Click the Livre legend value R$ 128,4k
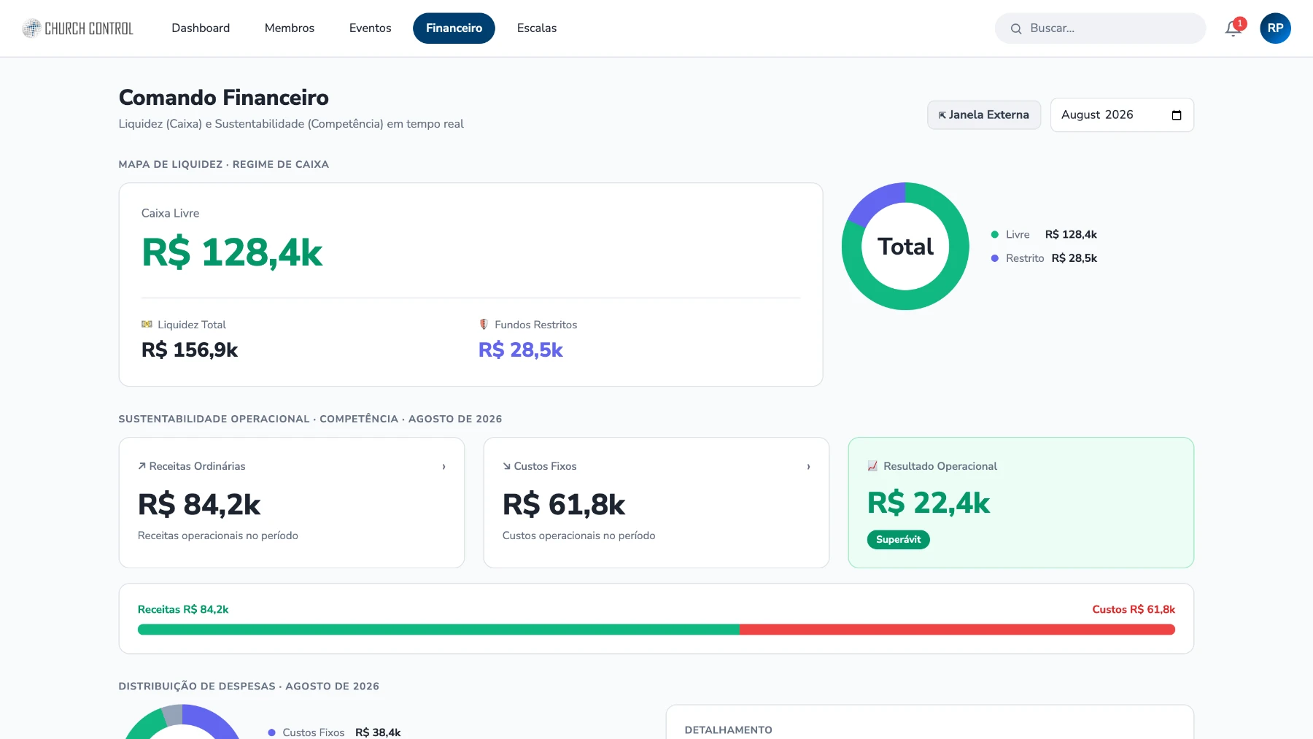 click(1071, 234)
